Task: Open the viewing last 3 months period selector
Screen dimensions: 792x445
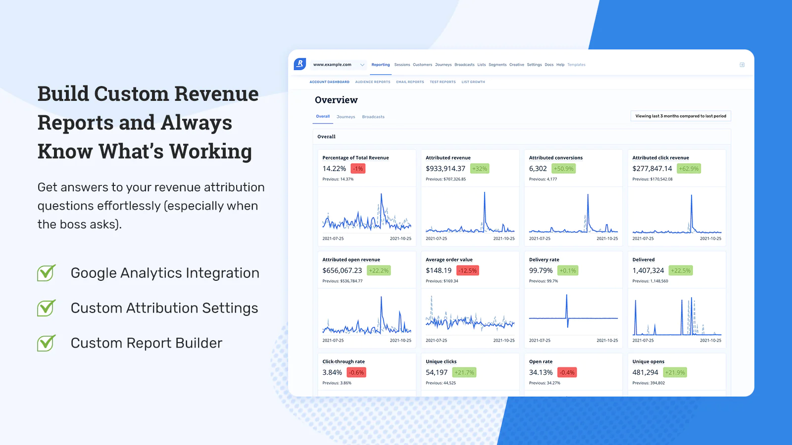Action: (681, 116)
